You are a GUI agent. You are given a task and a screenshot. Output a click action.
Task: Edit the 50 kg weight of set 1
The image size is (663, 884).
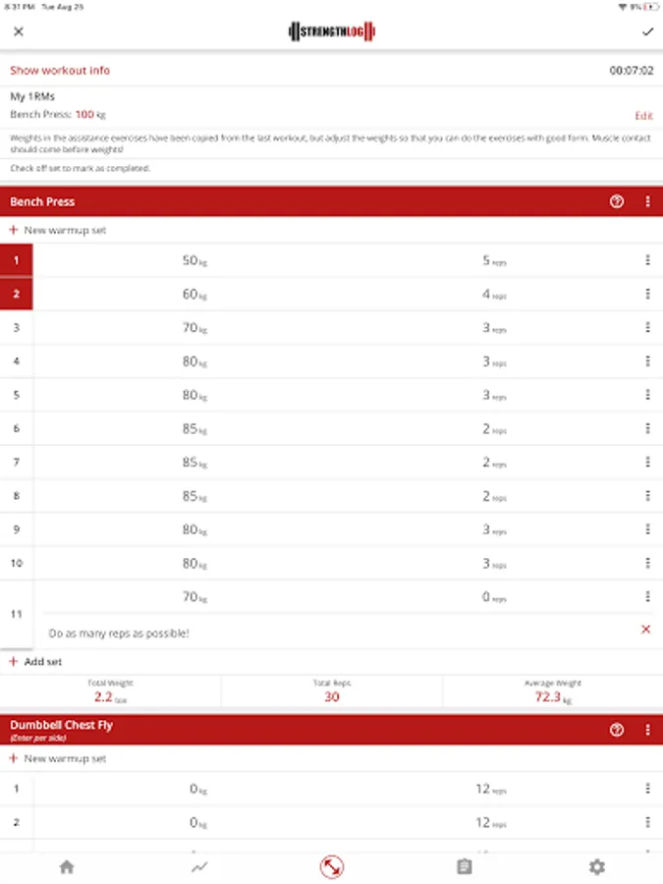194,260
